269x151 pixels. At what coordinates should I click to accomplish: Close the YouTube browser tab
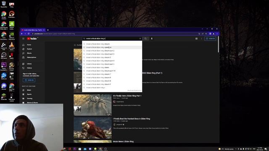(x=44, y=30)
